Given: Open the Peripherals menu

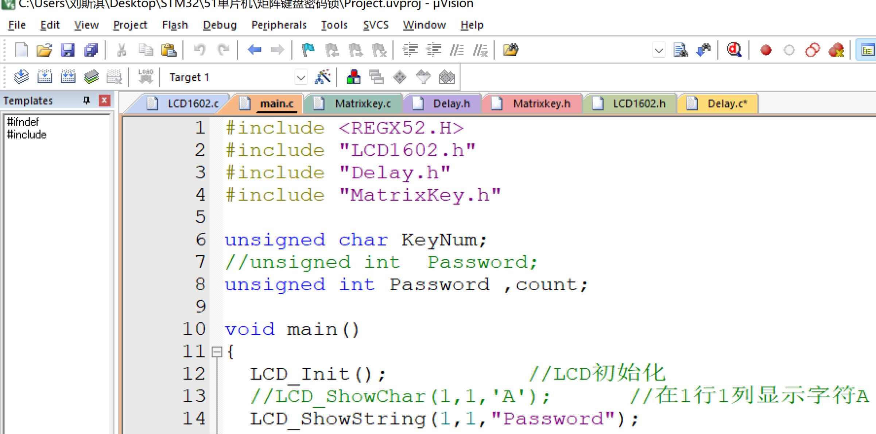Looking at the screenshot, I should click(279, 25).
